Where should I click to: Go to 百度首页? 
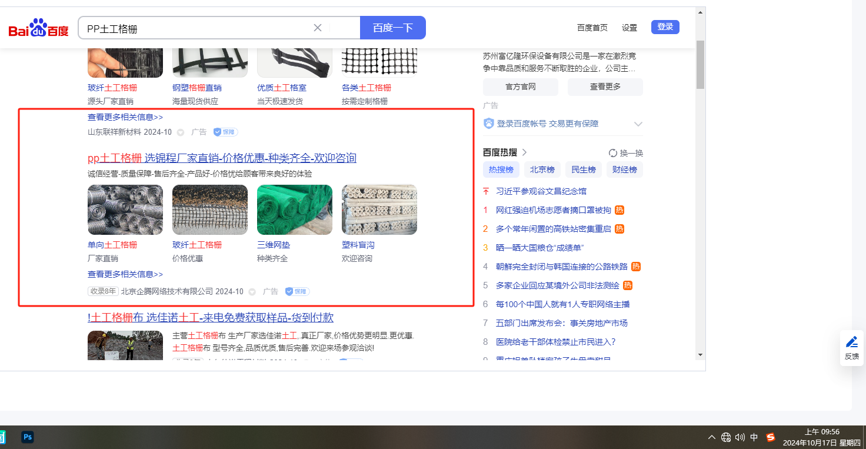(x=592, y=28)
